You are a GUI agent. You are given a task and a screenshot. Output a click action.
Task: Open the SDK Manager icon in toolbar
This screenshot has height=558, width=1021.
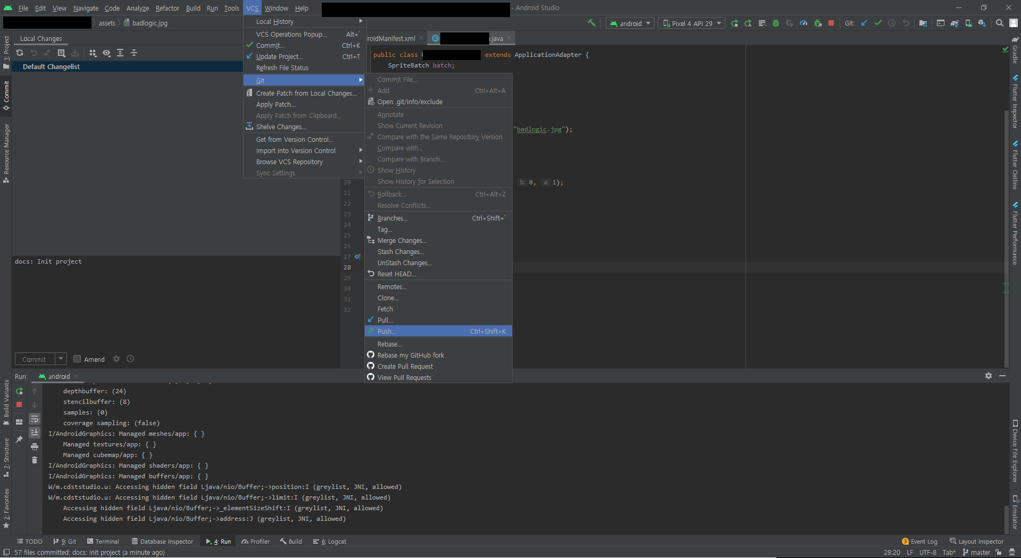(982, 23)
